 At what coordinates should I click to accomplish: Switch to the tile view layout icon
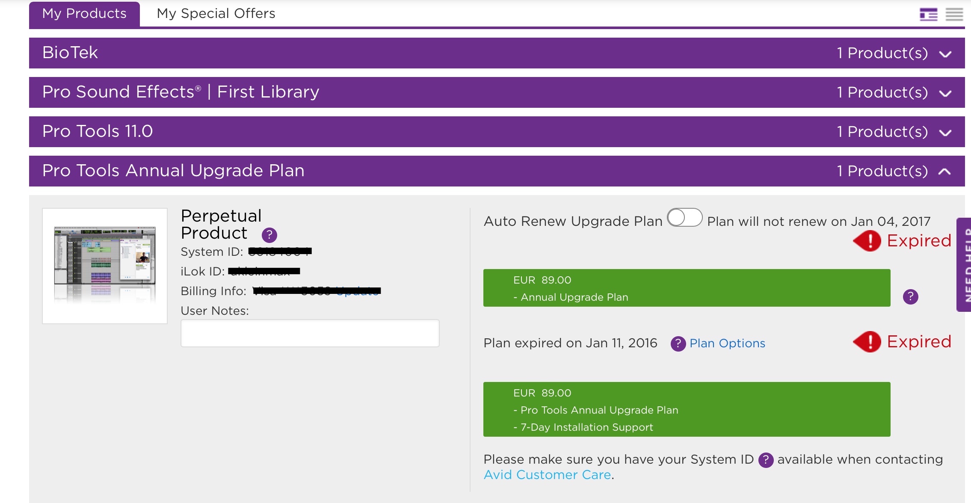tap(928, 15)
